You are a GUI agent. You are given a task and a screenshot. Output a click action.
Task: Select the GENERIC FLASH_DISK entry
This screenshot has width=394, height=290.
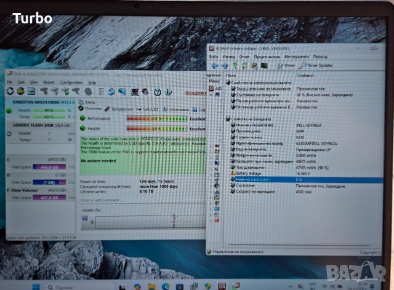tap(41, 133)
